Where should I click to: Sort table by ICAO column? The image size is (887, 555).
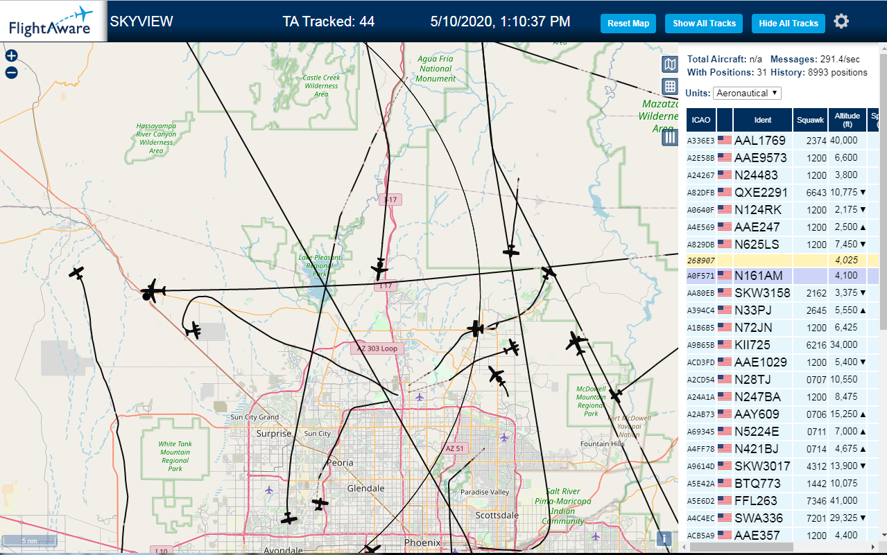[701, 120]
